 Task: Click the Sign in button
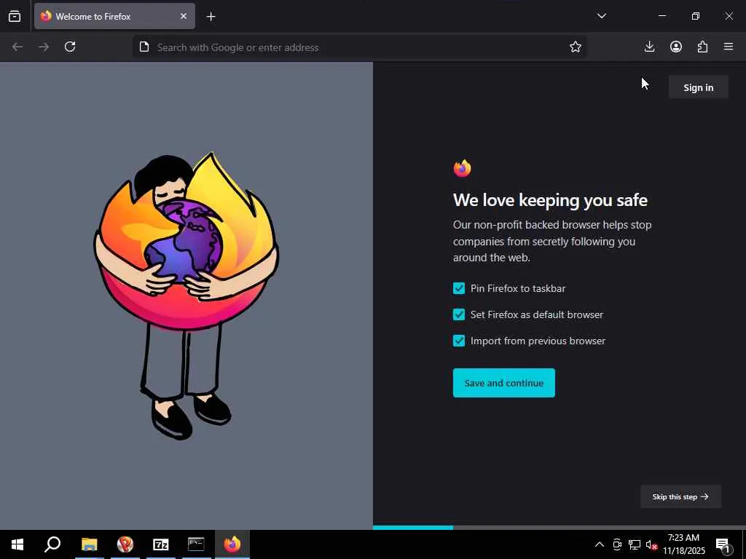699,87
